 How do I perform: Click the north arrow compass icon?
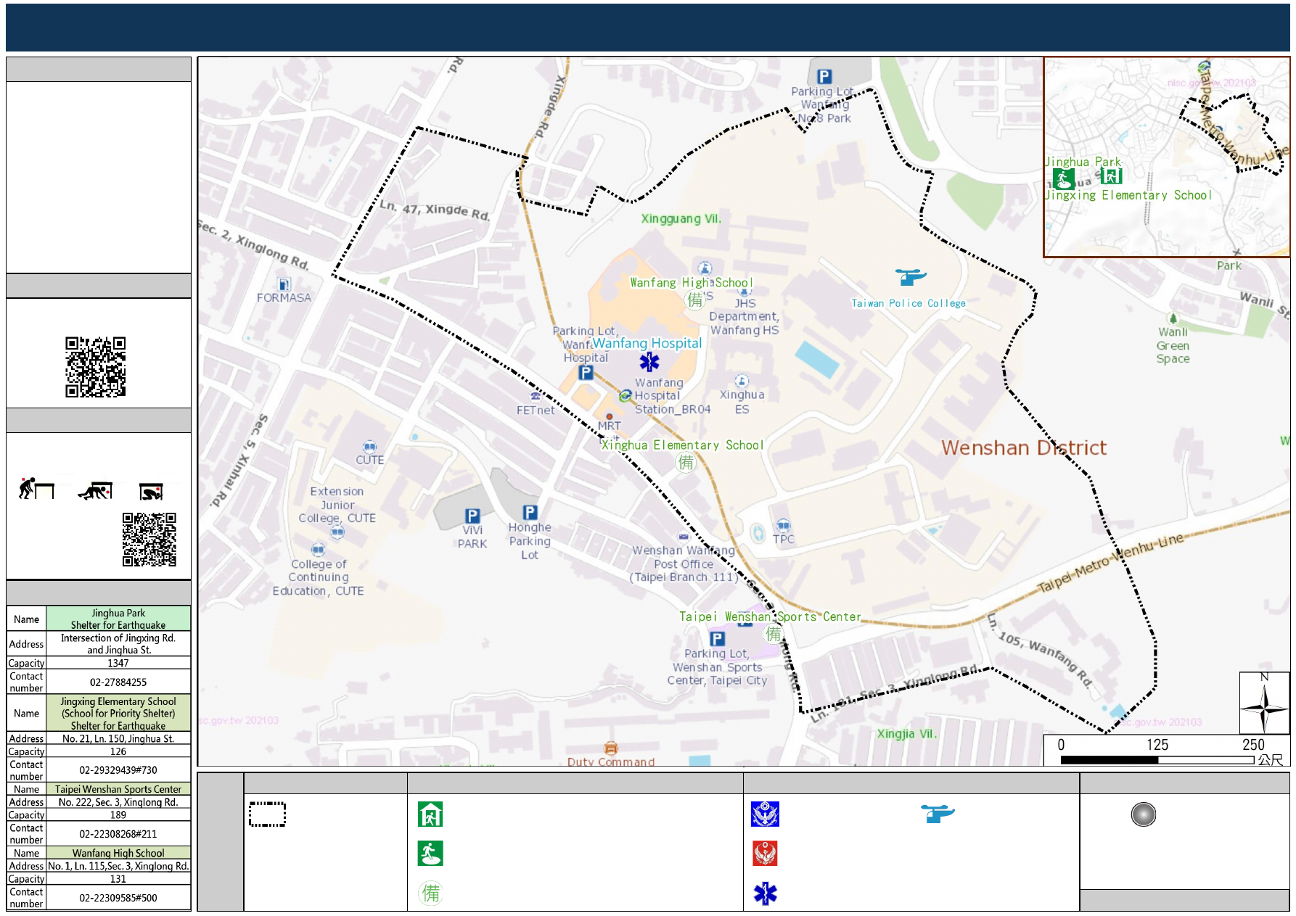pyautogui.click(x=1264, y=703)
